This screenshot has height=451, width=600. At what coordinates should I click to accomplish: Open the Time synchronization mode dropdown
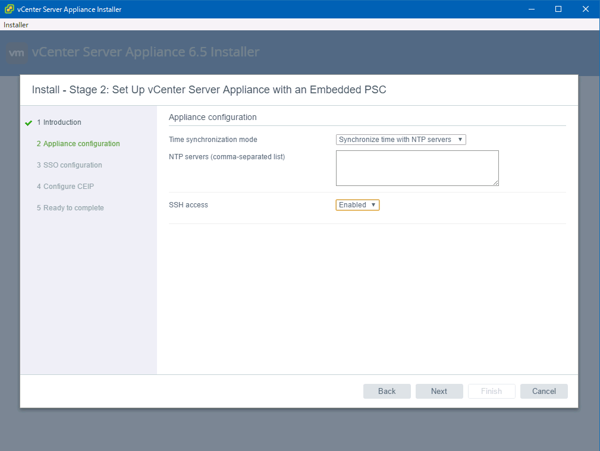click(401, 140)
